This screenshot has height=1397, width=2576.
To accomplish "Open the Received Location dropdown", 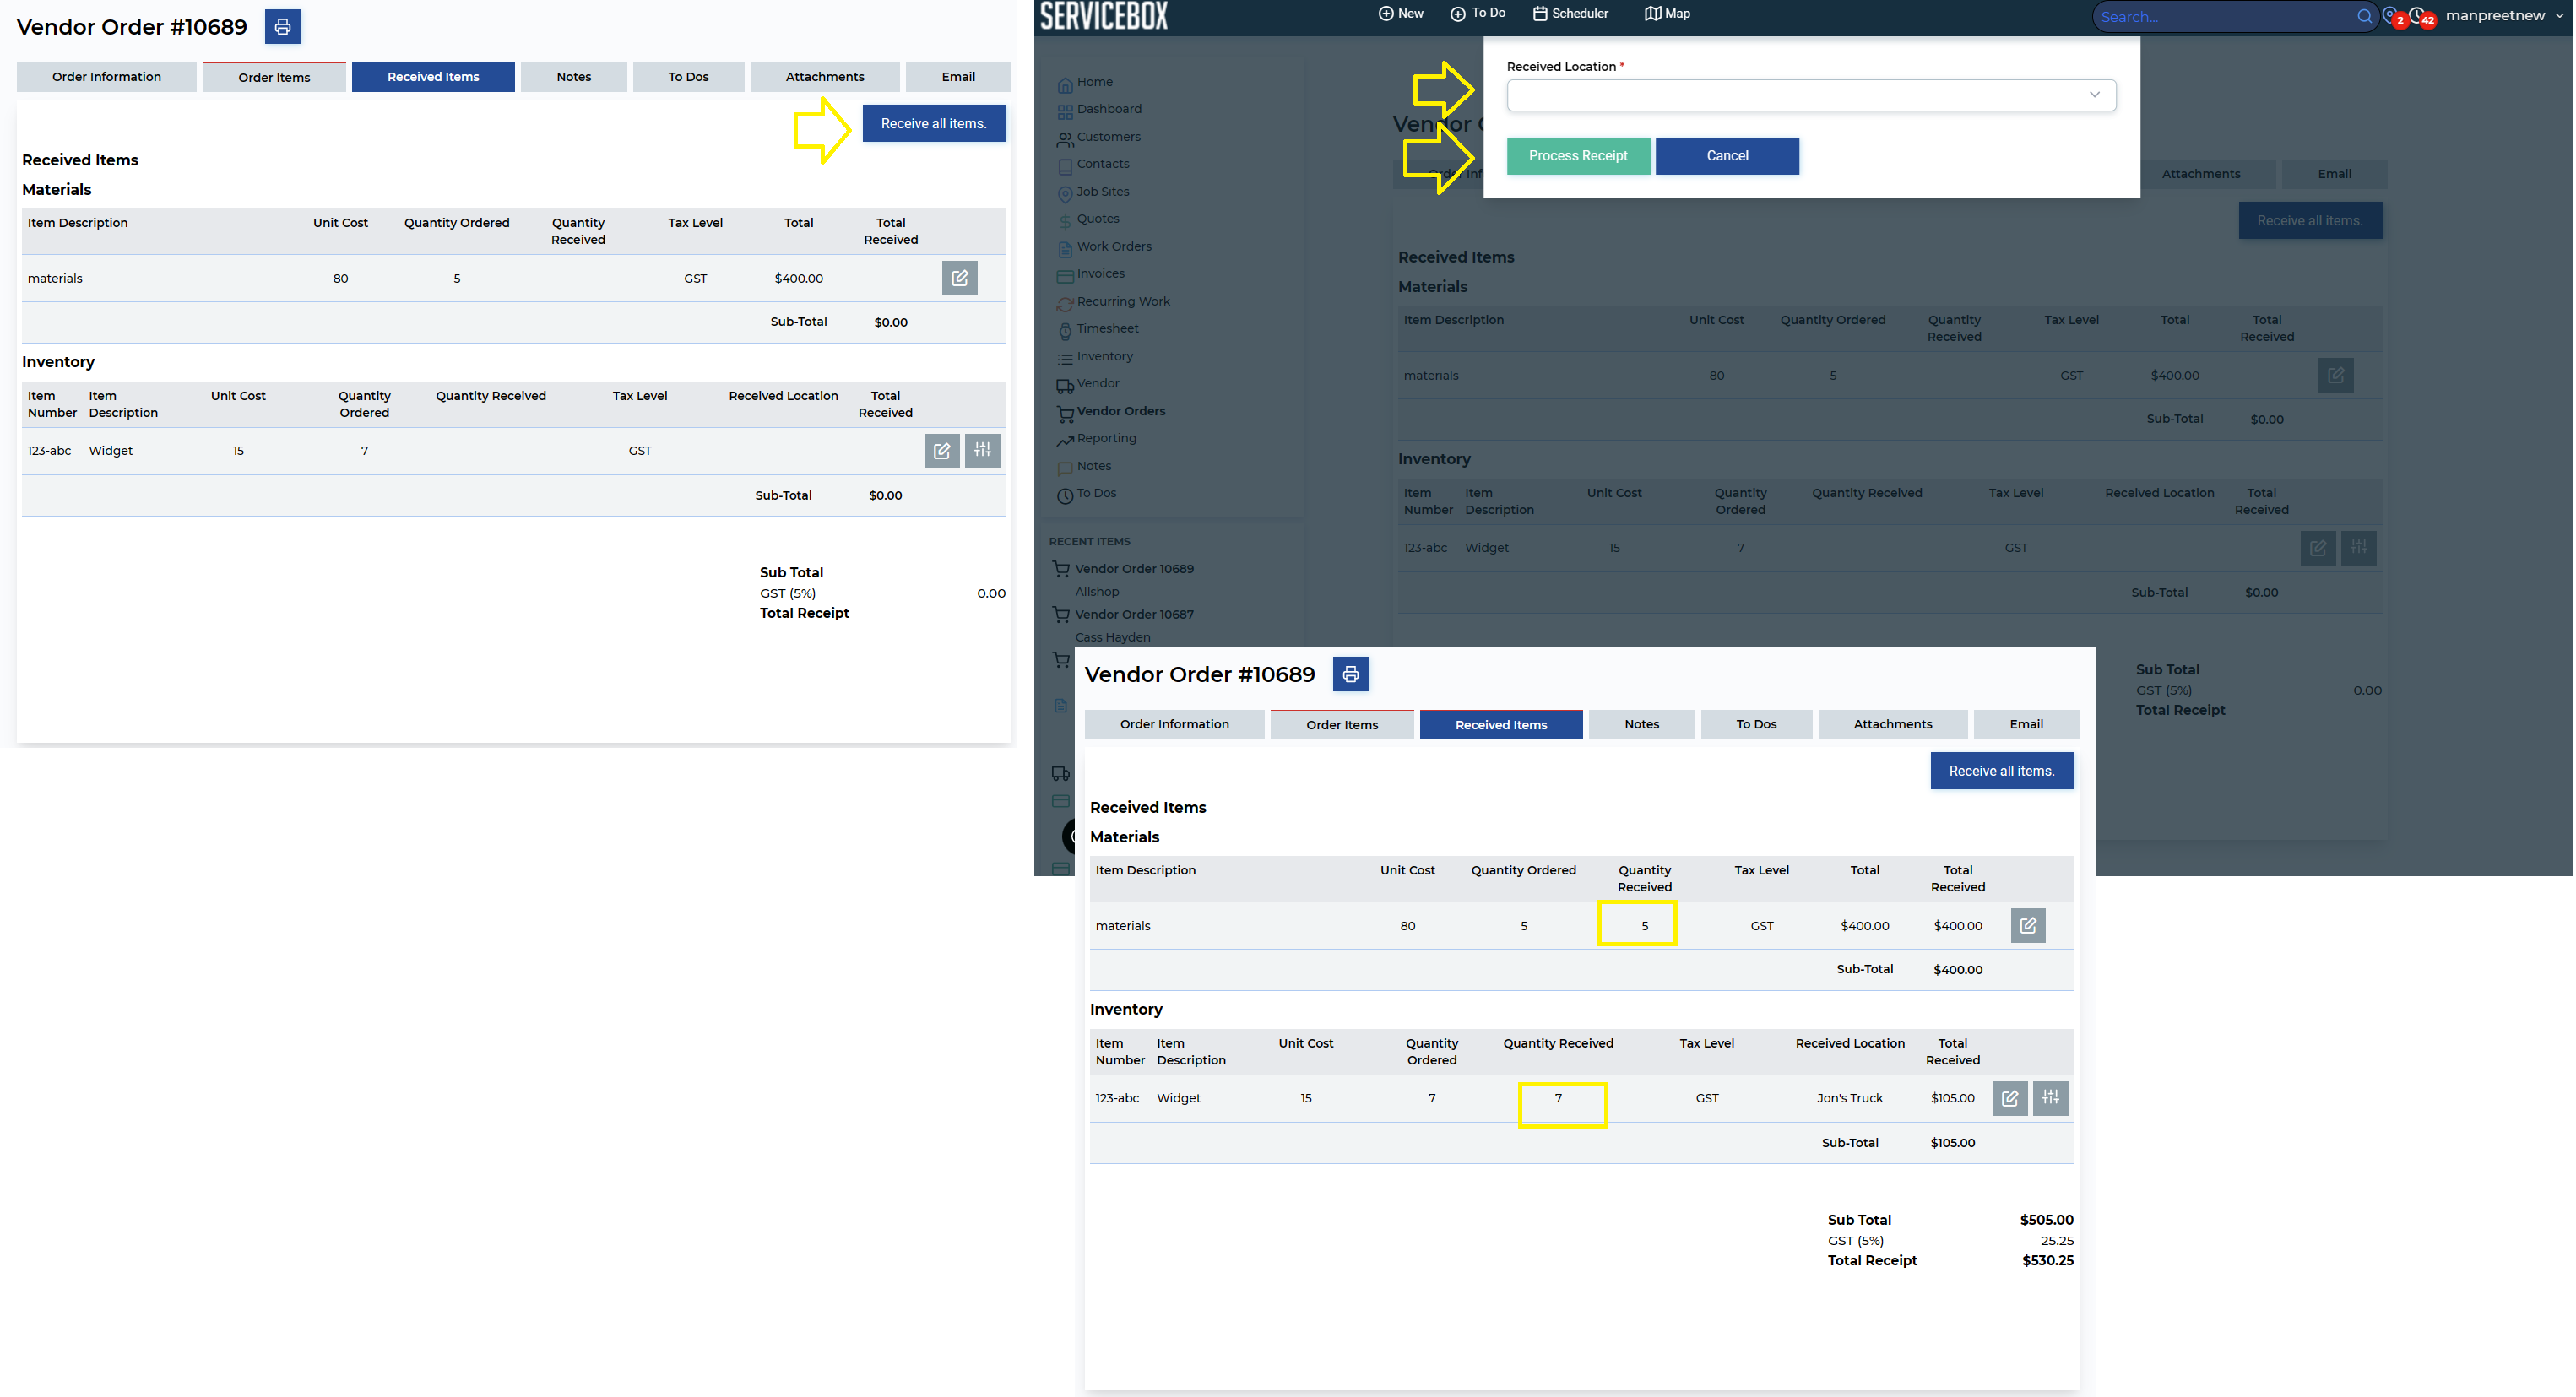I will tap(1810, 95).
